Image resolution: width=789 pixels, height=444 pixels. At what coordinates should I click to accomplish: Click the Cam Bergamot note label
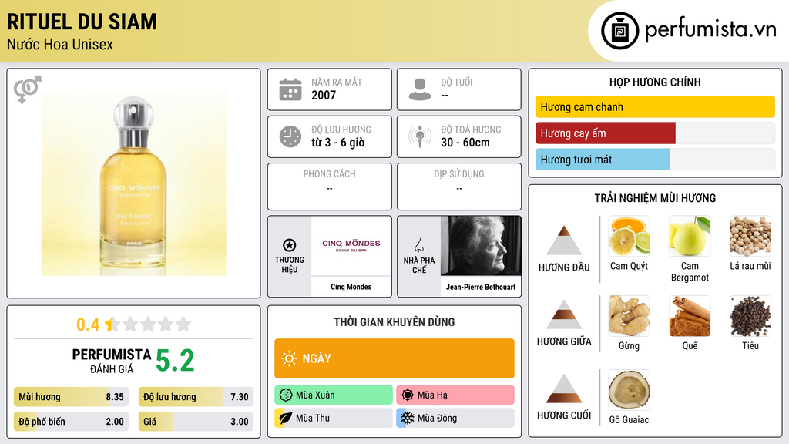(x=690, y=272)
